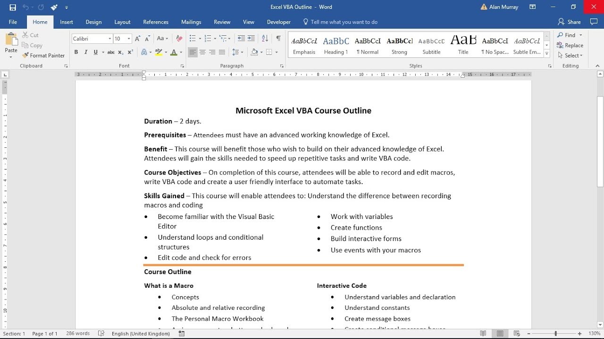The image size is (604, 339).
Task: Justify the paragraph text
Action: coord(222,52)
